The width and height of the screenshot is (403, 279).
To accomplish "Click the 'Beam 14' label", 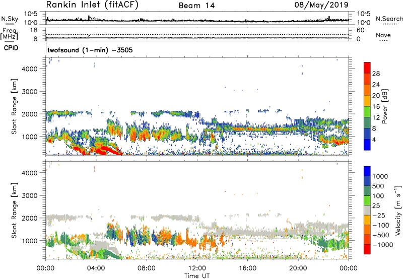I will click(x=196, y=6).
